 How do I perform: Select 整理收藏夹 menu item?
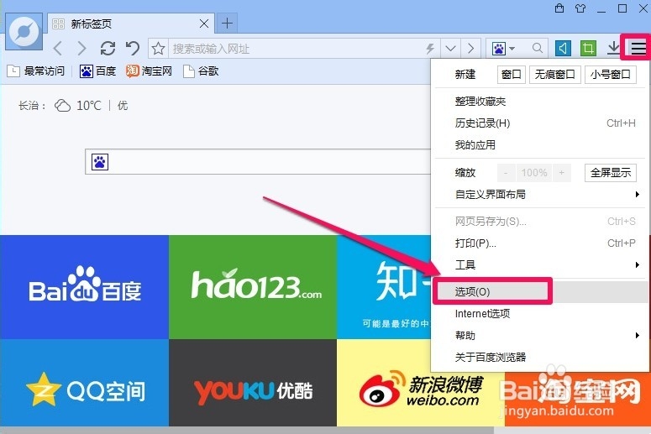point(540,102)
